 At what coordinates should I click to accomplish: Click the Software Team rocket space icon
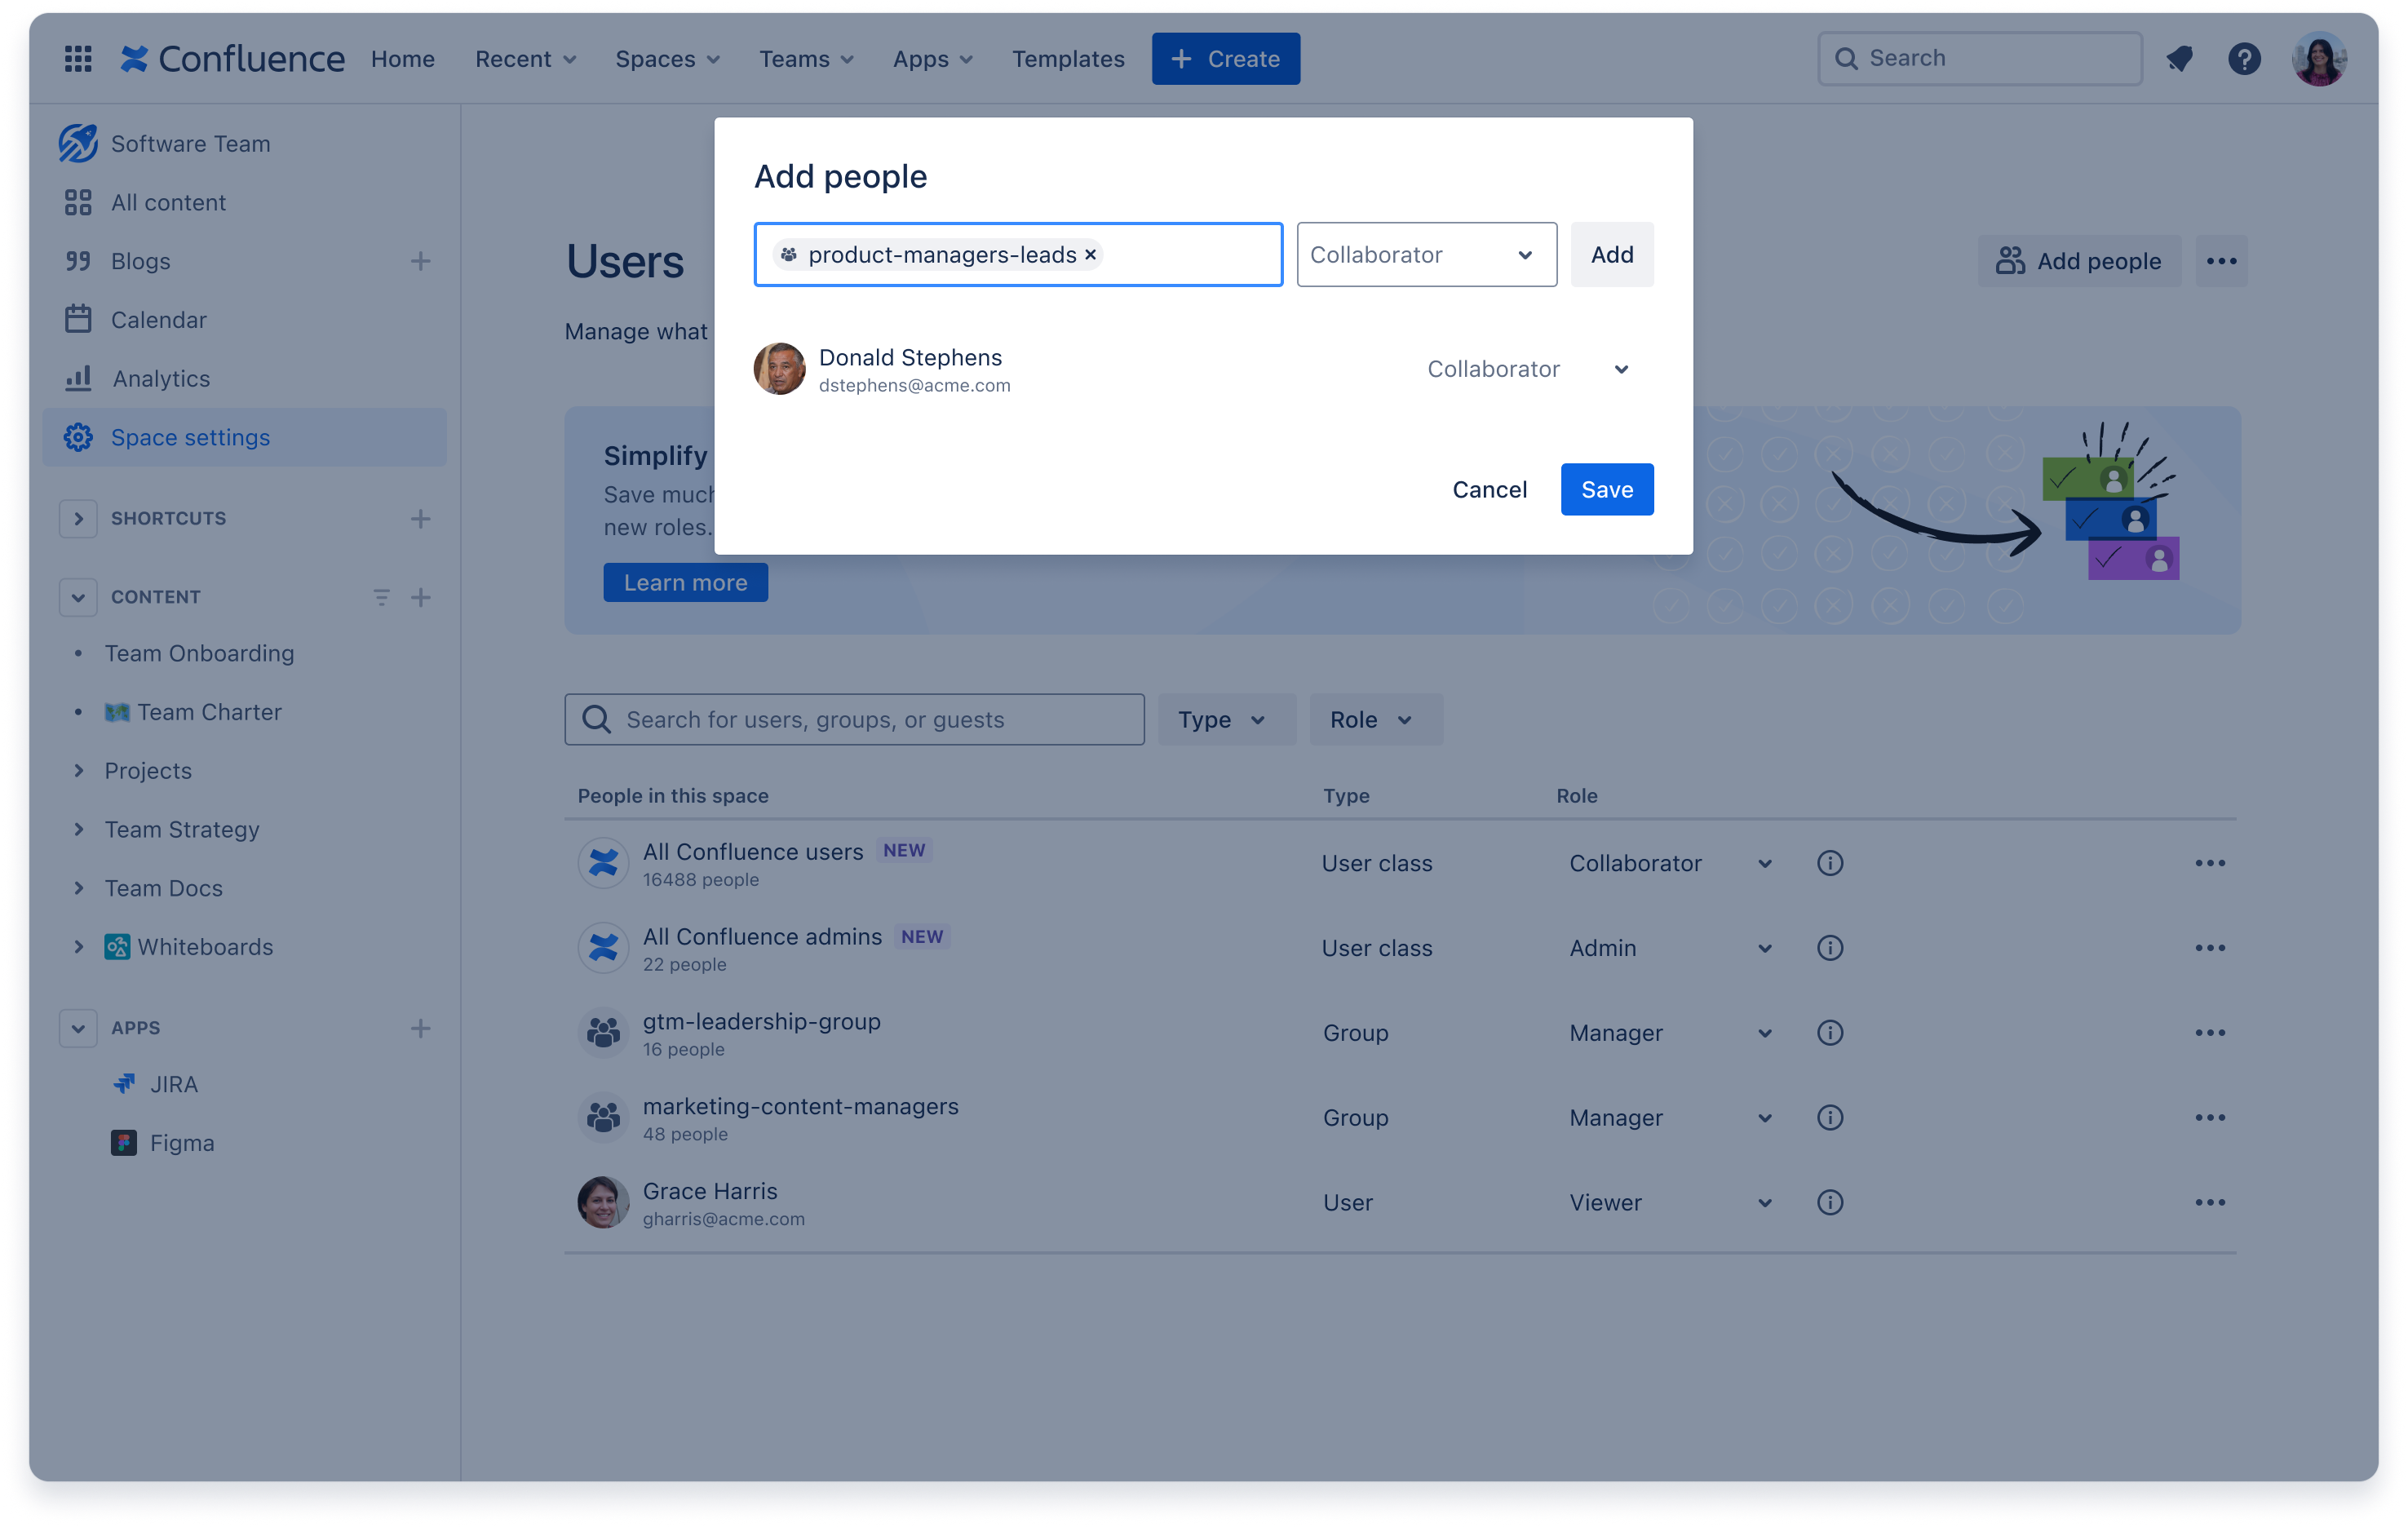[77, 143]
